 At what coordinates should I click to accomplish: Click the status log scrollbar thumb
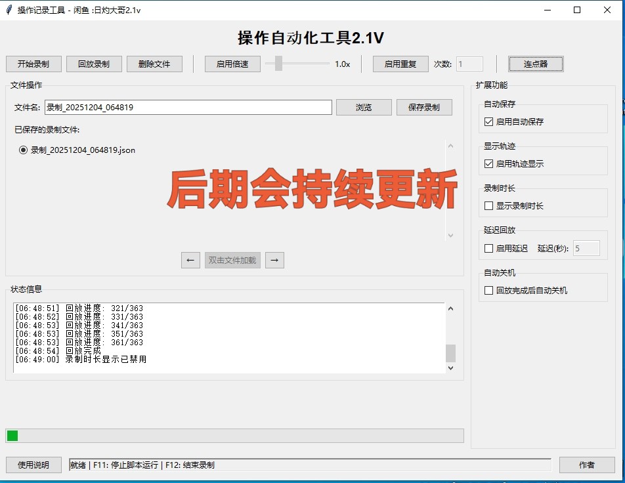click(450, 353)
